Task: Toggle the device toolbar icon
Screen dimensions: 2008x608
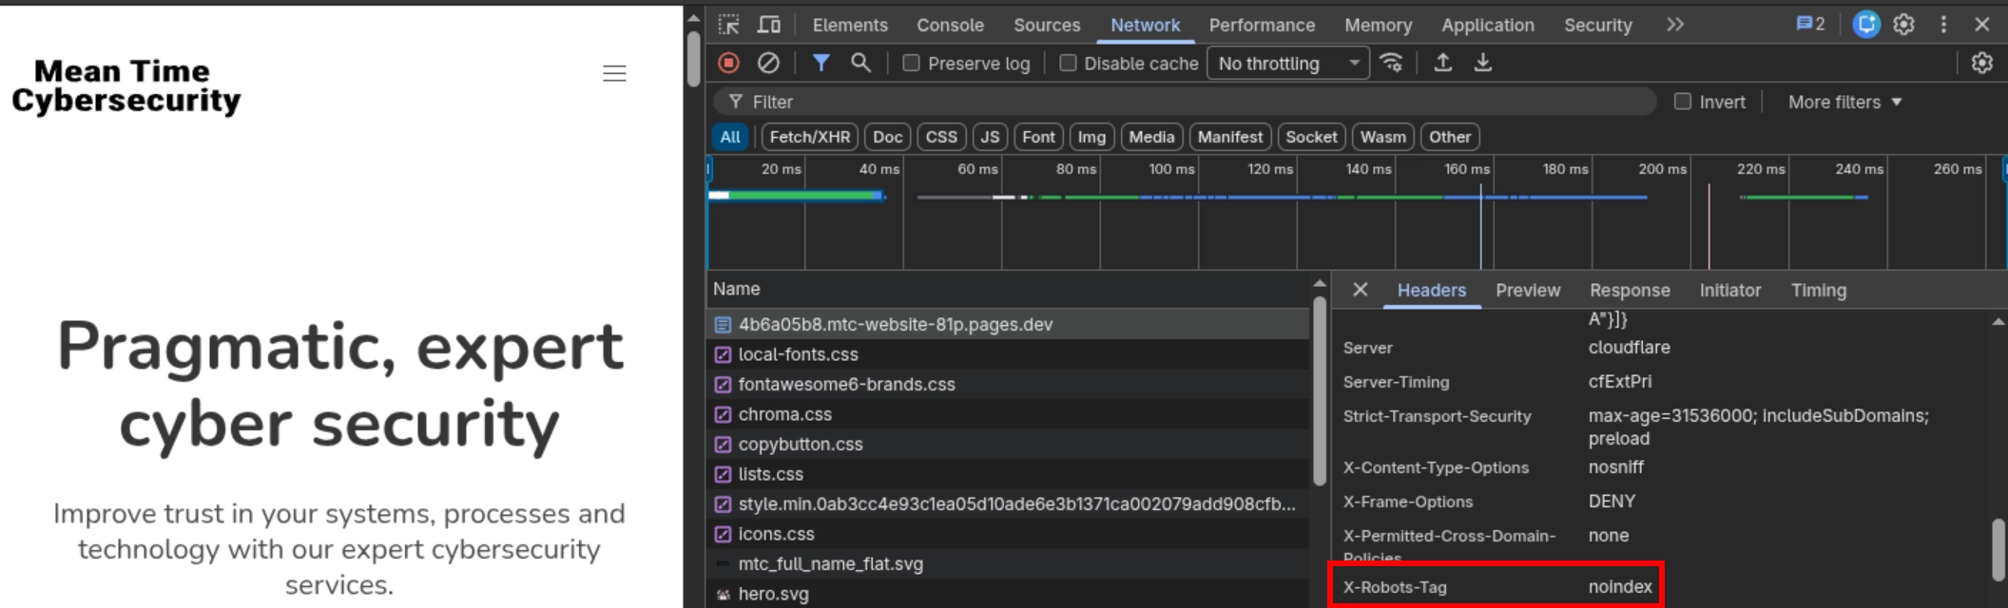Action: pos(769,25)
